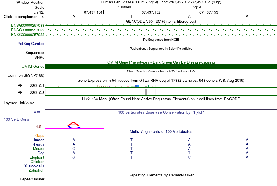Select the Human species label
This screenshot has height=186, width=277.
(x=38, y=140)
